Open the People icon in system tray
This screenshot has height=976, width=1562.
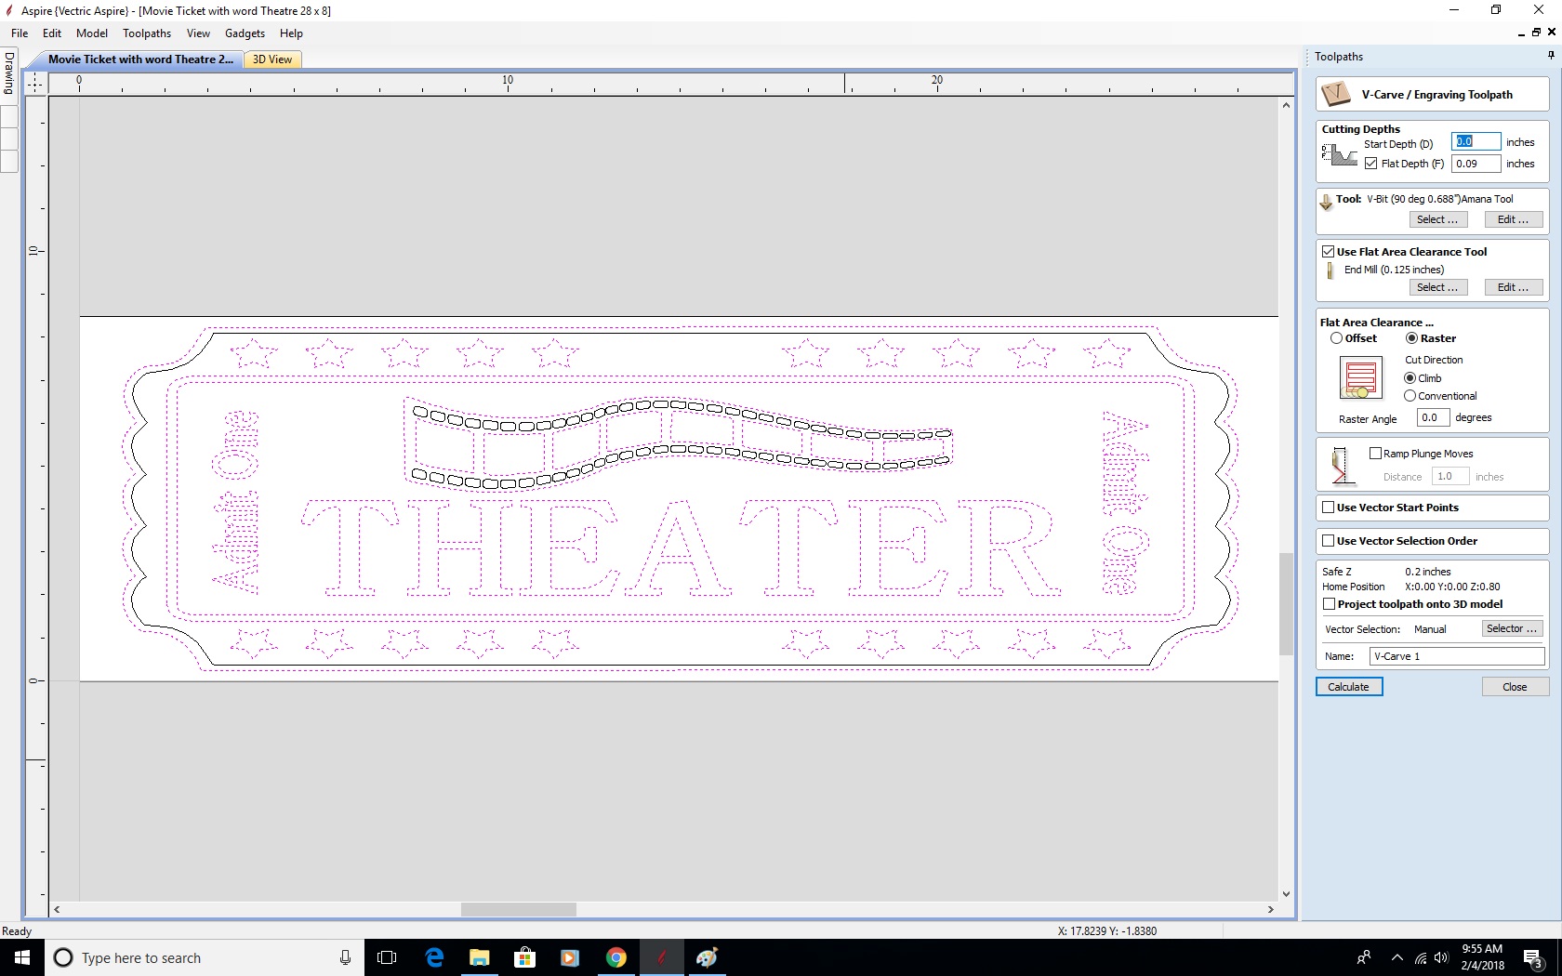tap(1364, 957)
